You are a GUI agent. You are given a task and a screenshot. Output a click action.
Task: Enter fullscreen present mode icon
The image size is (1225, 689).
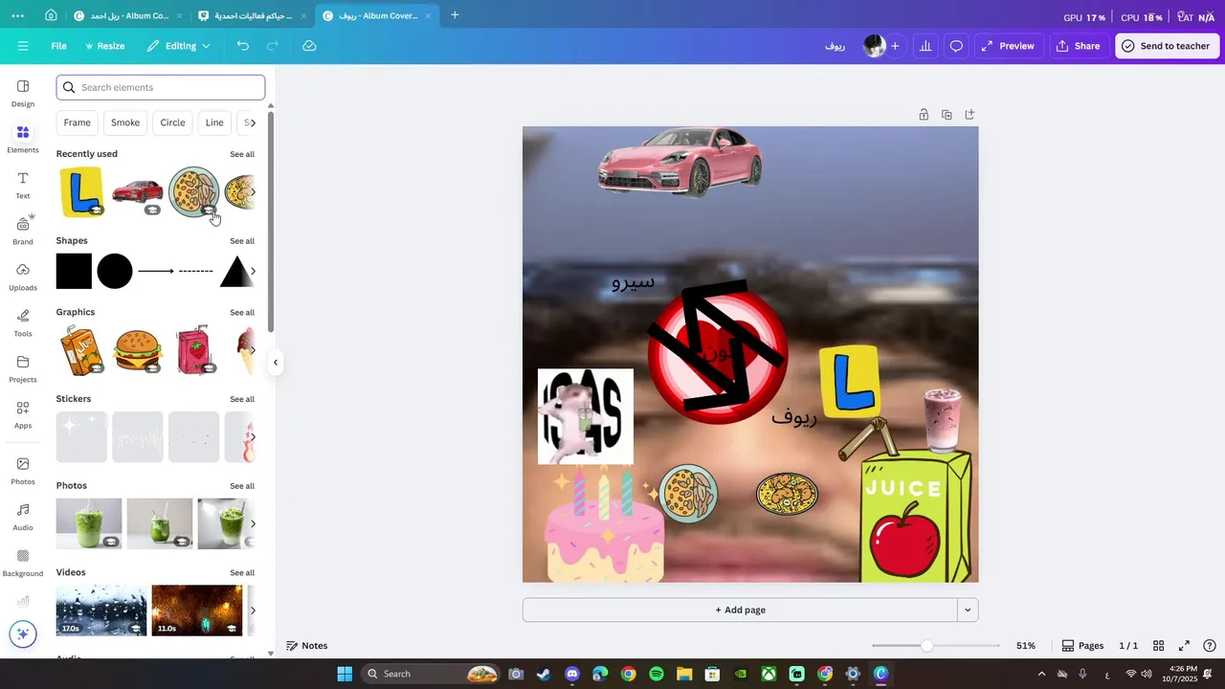click(x=1184, y=646)
